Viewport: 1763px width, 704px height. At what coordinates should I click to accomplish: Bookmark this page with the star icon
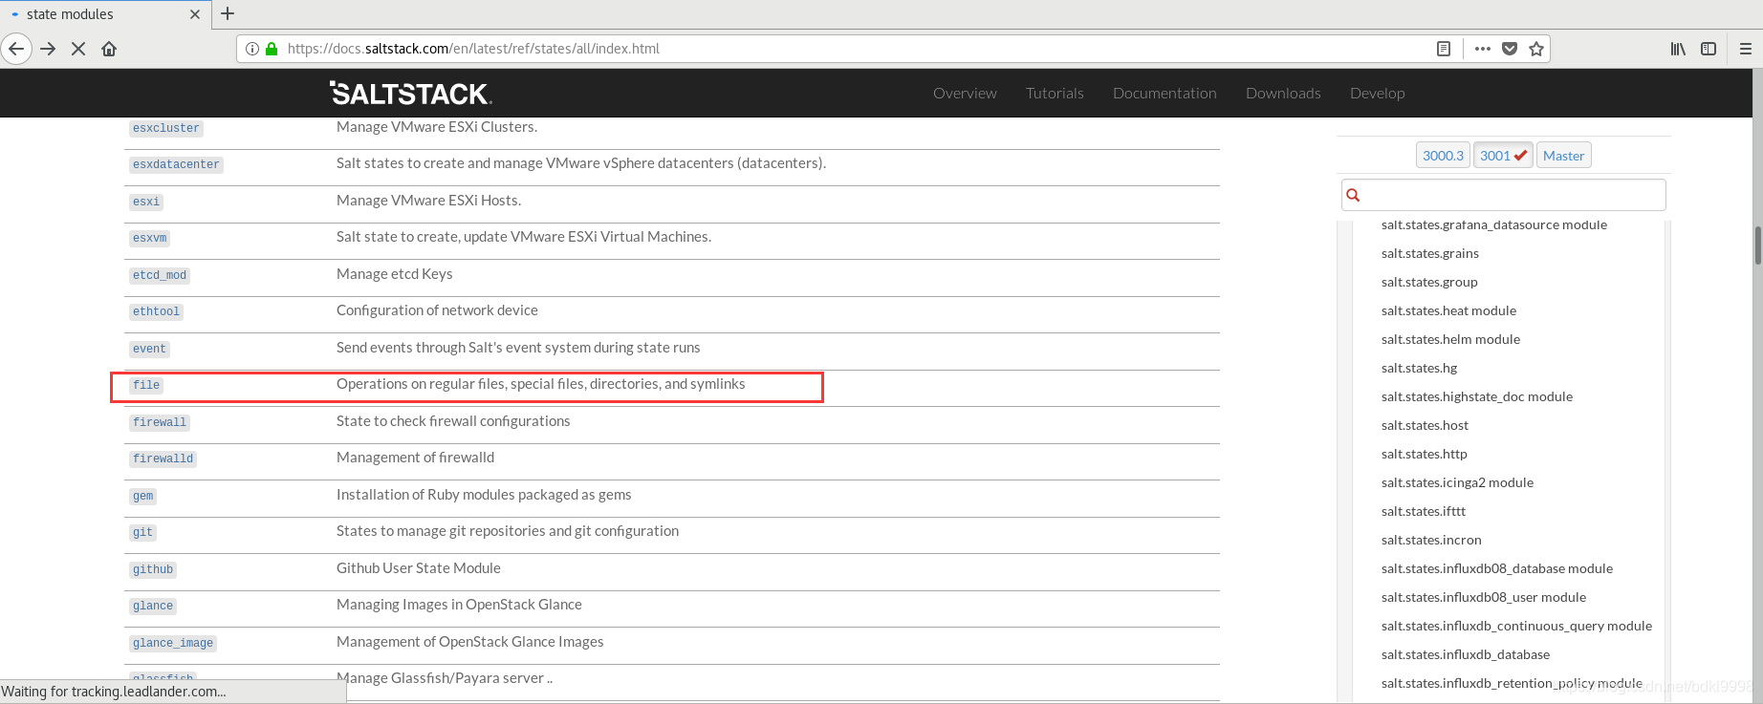pyautogui.click(x=1536, y=49)
